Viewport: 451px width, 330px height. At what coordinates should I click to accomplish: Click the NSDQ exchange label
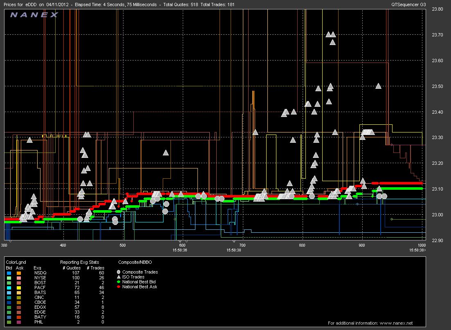[40, 273]
